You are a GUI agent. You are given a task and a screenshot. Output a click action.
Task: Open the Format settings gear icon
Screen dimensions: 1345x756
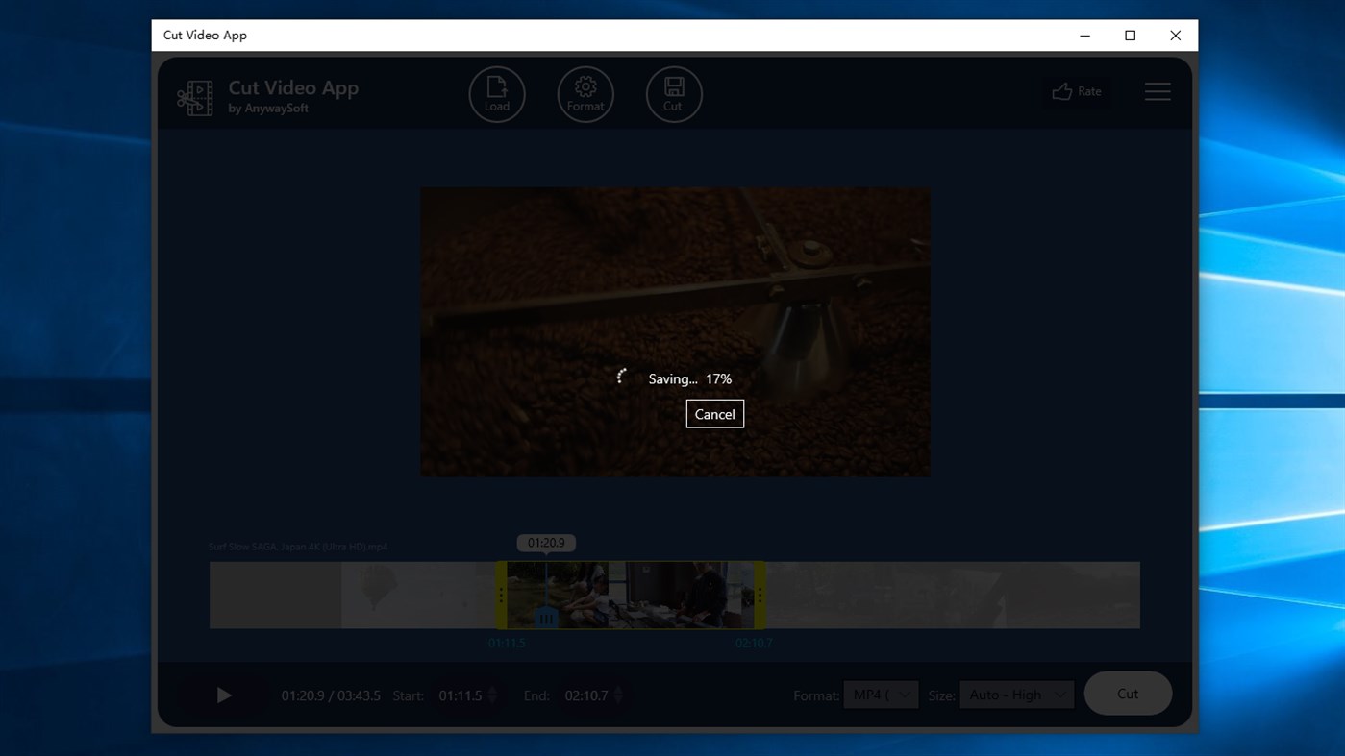click(585, 93)
